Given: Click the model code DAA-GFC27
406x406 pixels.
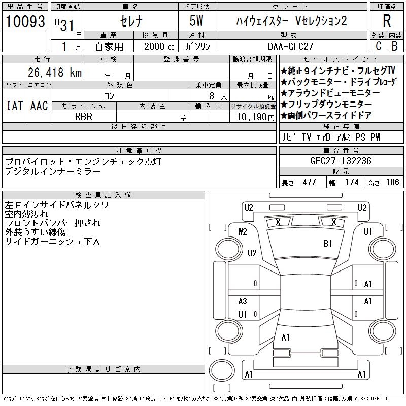Looking at the screenshot, I should [x=290, y=47].
